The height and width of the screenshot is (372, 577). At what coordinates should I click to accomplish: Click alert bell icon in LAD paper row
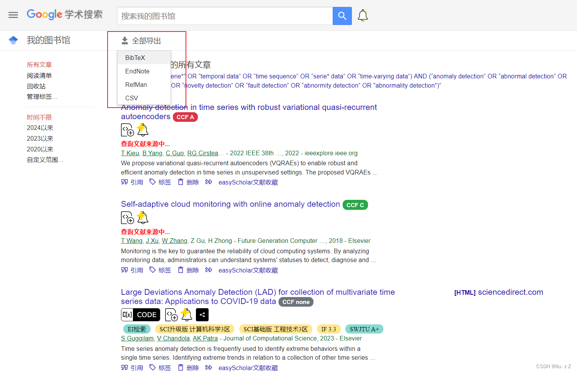[x=187, y=315]
